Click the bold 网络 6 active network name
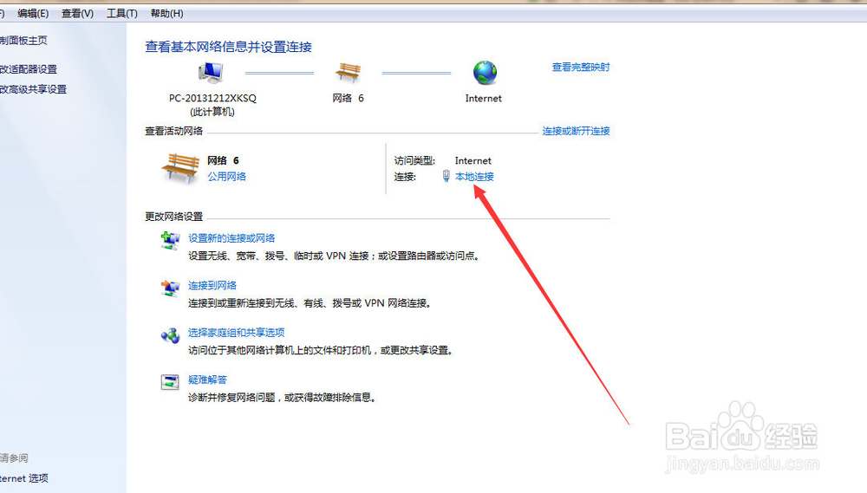The image size is (867, 493). pyautogui.click(x=224, y=160)
